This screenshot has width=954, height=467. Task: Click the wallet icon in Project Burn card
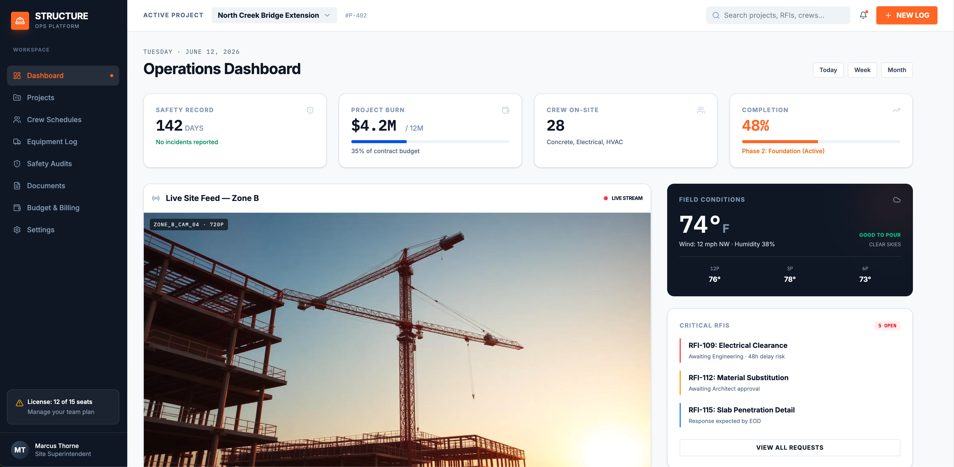[x=506, y=110]
